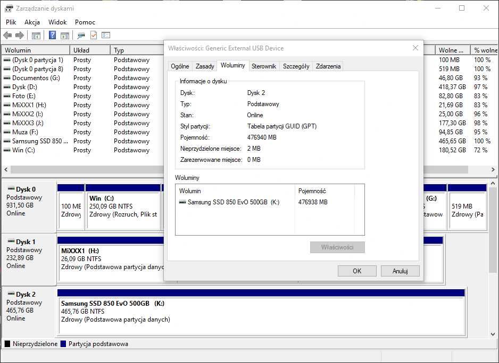Click the drive icon of Win (C:) list row
This screenshot has width=499, height=363.
pos(7,150)
